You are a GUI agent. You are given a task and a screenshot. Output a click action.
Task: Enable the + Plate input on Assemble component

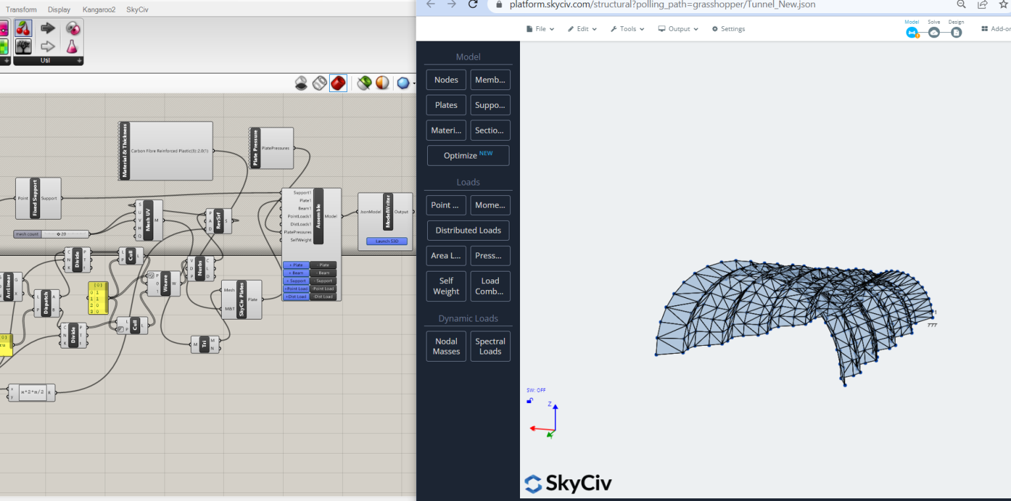[x=296, y=265]
